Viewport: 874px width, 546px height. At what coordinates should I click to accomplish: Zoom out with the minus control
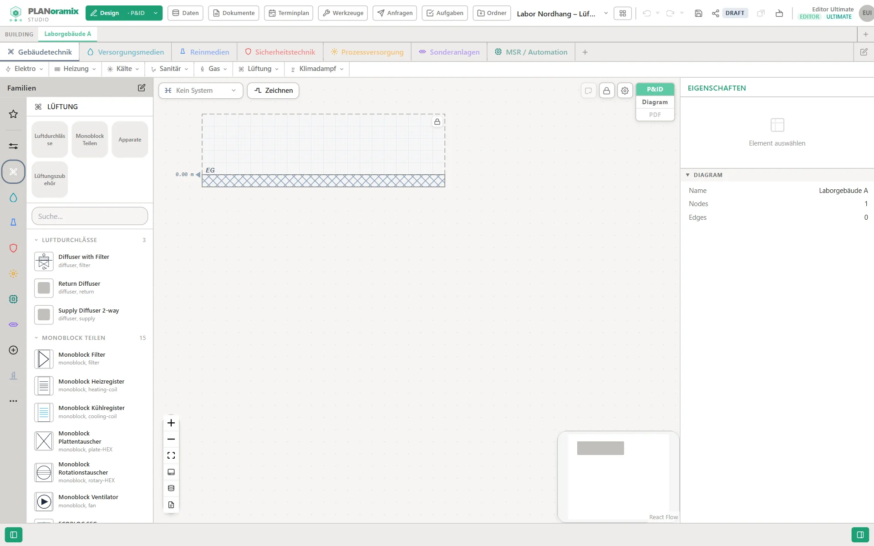(171, 439)
